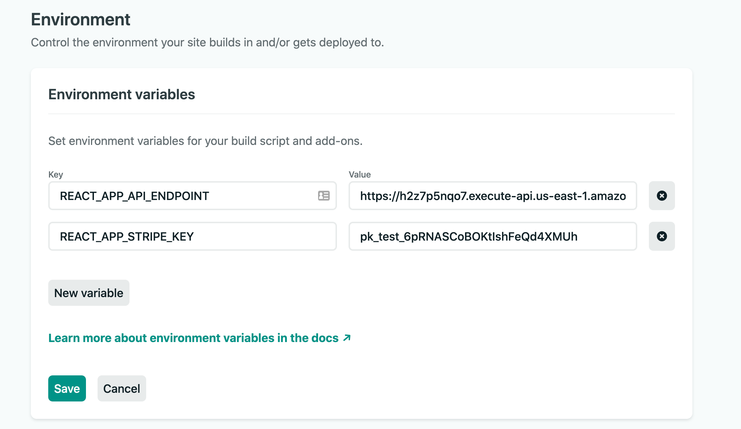
Task: Focus the REACT_APP_API_ENDPOINT key field
Action: coord(181,196)
